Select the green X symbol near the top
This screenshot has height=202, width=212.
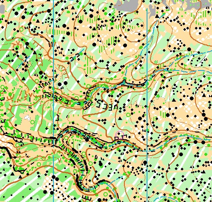click(113, 14)
